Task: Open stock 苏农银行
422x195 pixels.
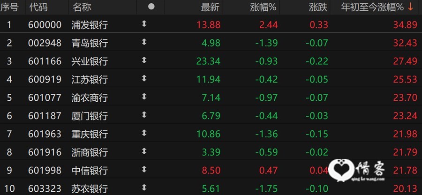Action: tap(90, 188)
